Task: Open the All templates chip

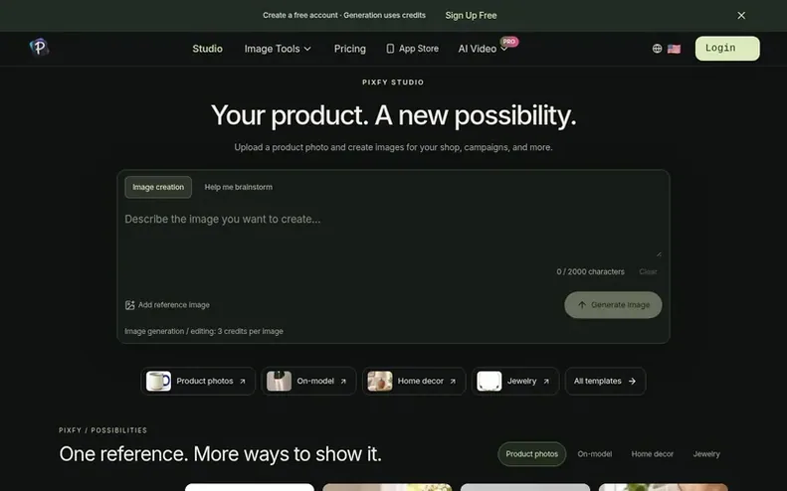Action: (605, 381)
